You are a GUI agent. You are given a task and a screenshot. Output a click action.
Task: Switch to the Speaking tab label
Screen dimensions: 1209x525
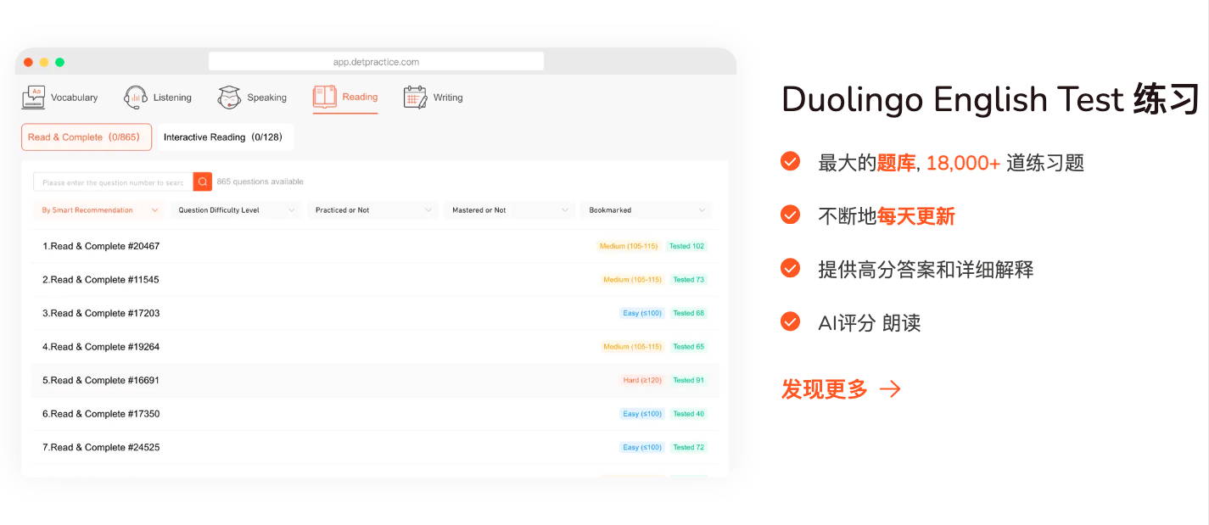[266, 98]
